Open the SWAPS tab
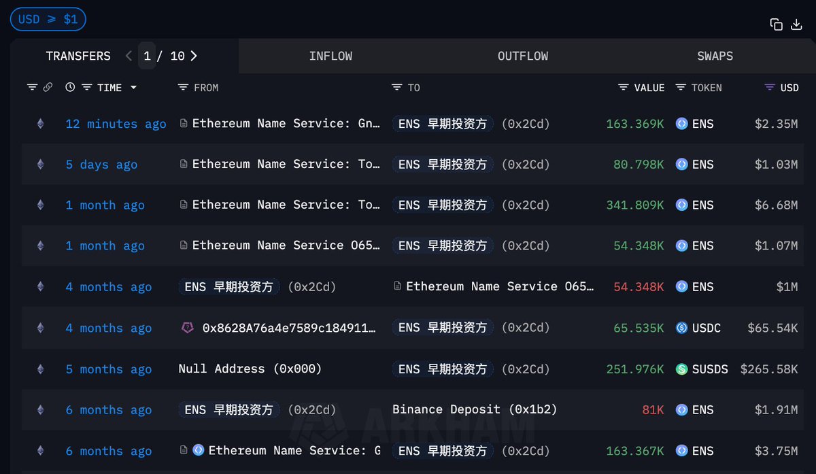This screenshot has height=474, width=816. point(715,56)
